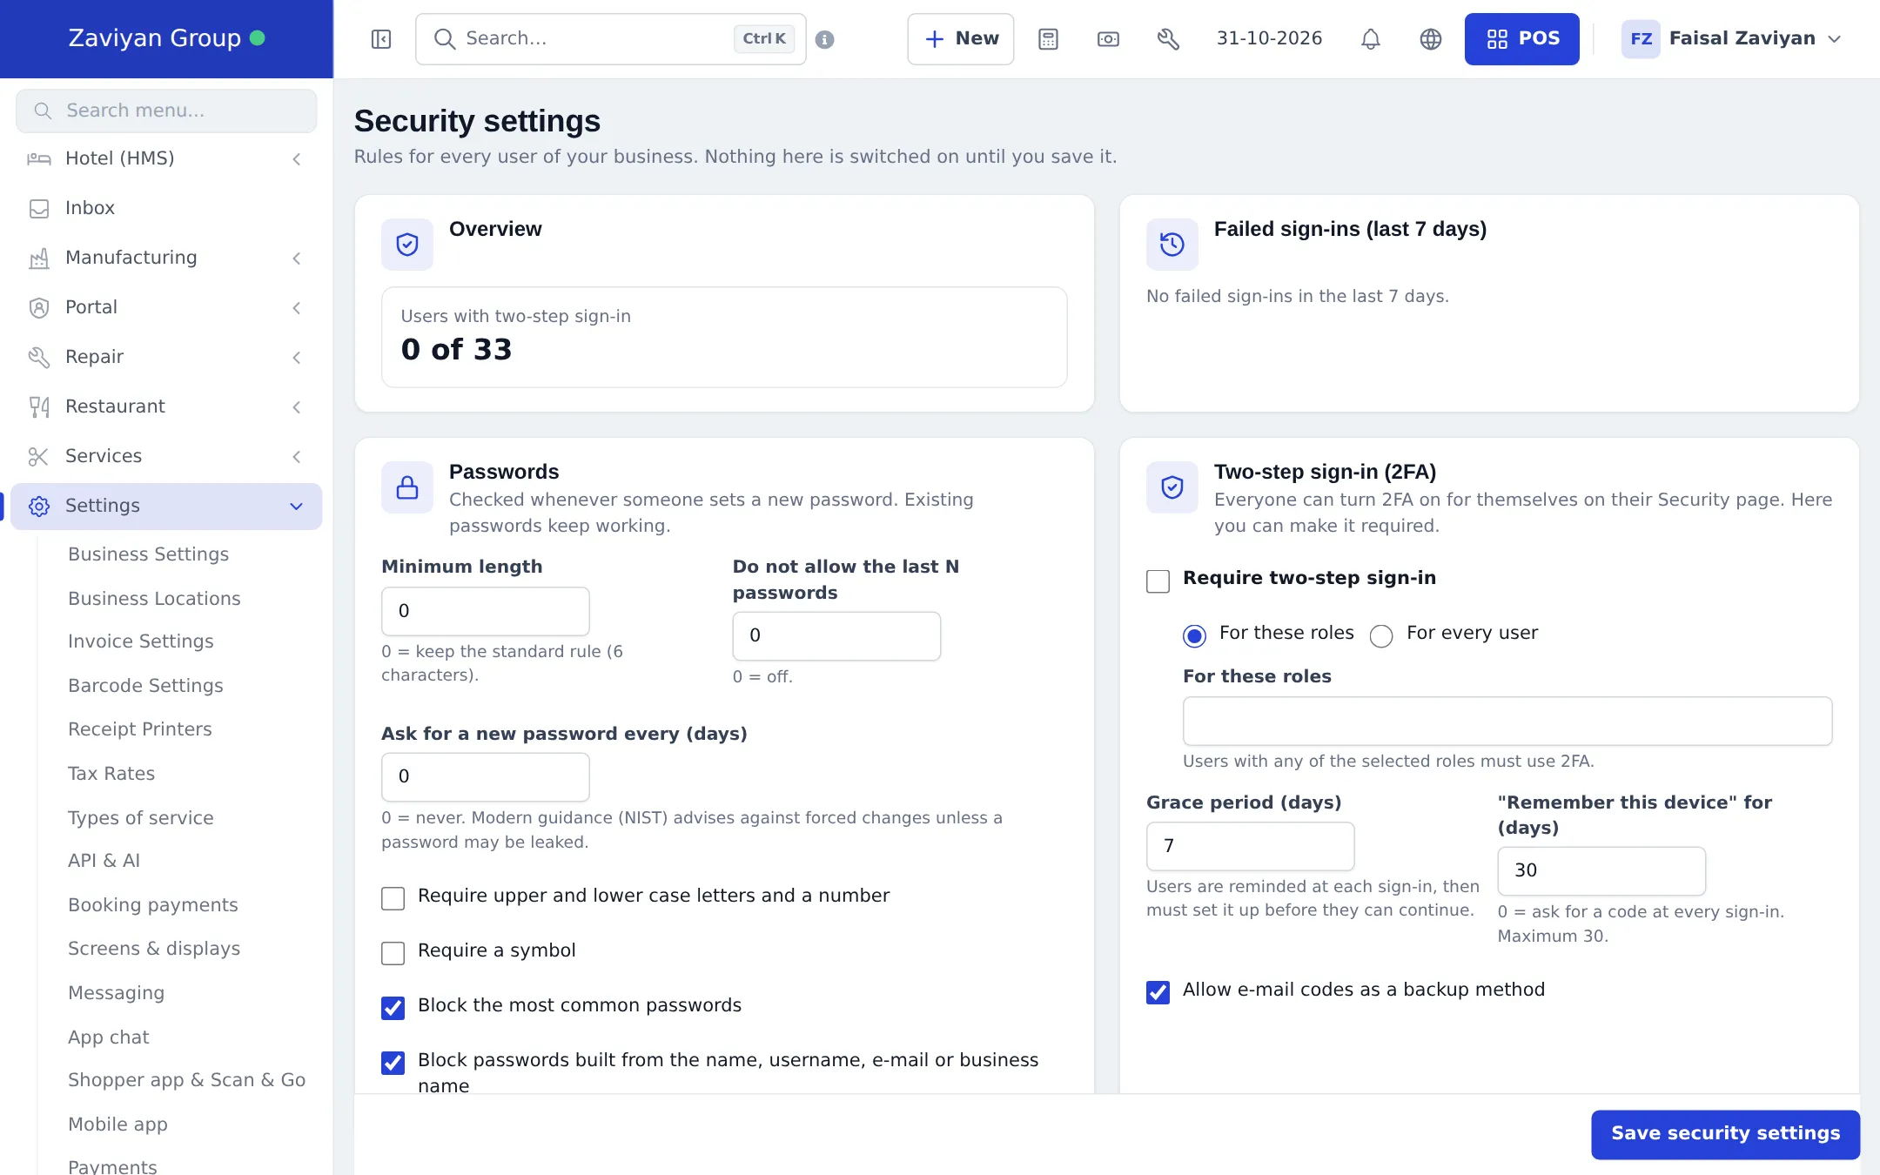Open the globe language icon
The image size is (1880, 1175).
pyautogui.click(x=1431, y=39)
